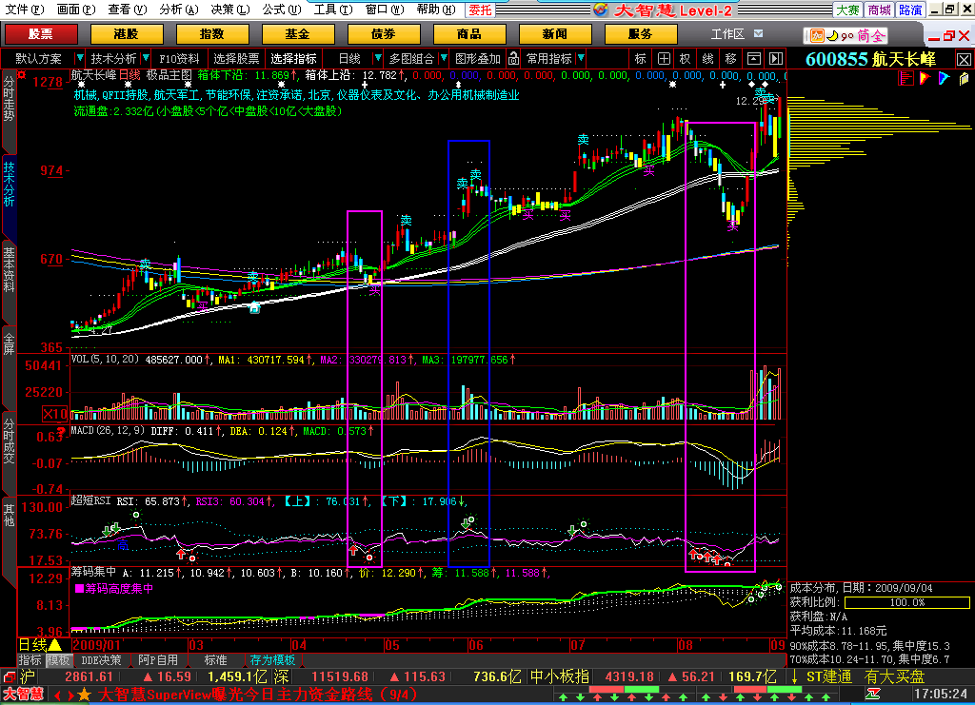Viewport: 975px width, 705px height.
Task: Click the play-to-end panel toggle icon
Action: tap(776, 59)
